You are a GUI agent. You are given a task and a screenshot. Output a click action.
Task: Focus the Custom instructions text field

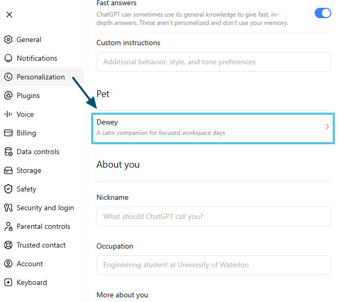(214, 62)
